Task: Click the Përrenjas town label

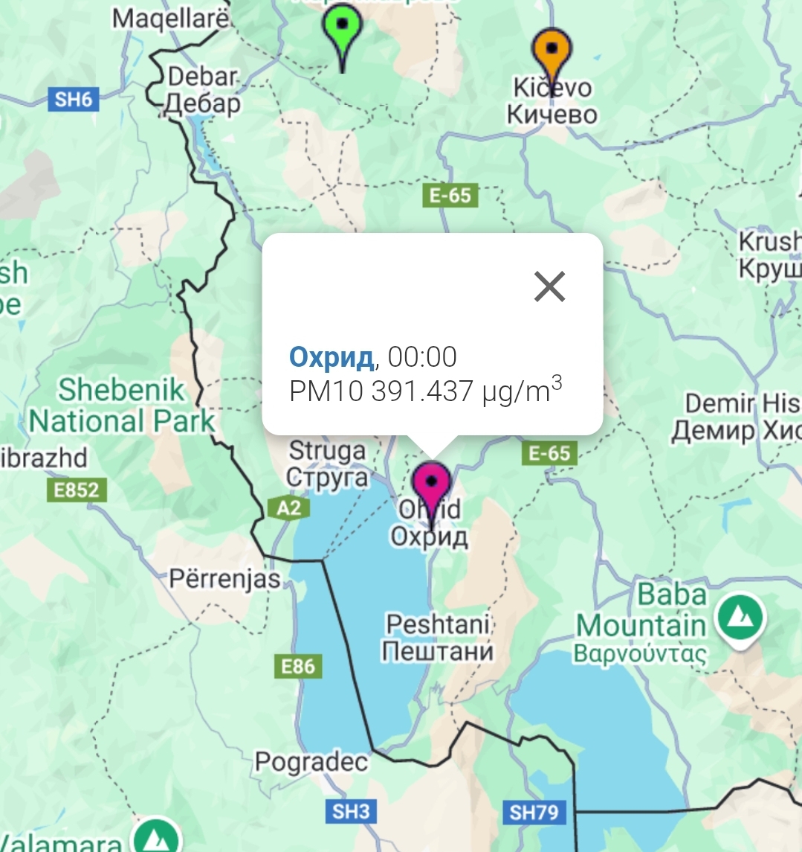Action: [224, 579]
